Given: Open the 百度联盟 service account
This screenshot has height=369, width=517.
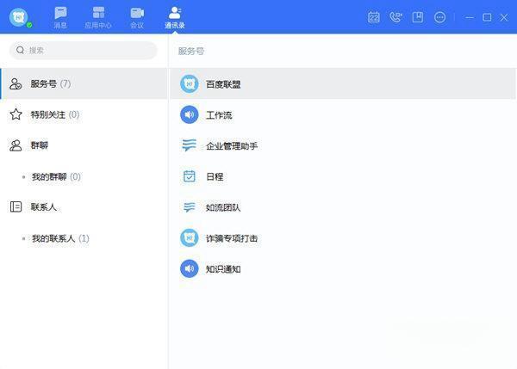Looking at the screenshot, I should pos(343,84).
